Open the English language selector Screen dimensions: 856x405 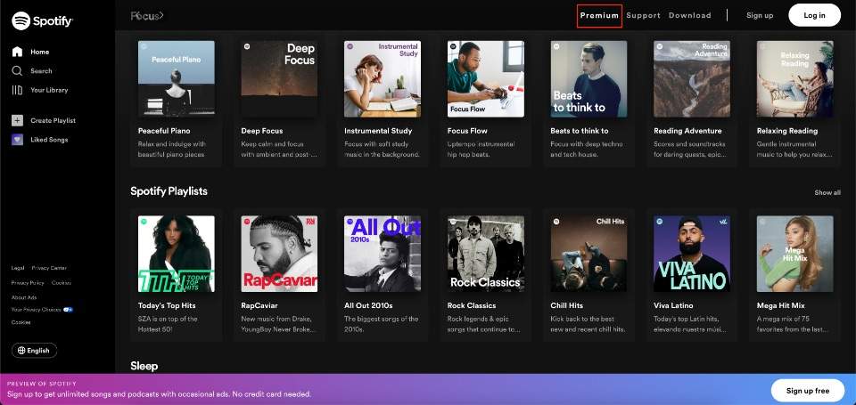pos(34,351)
